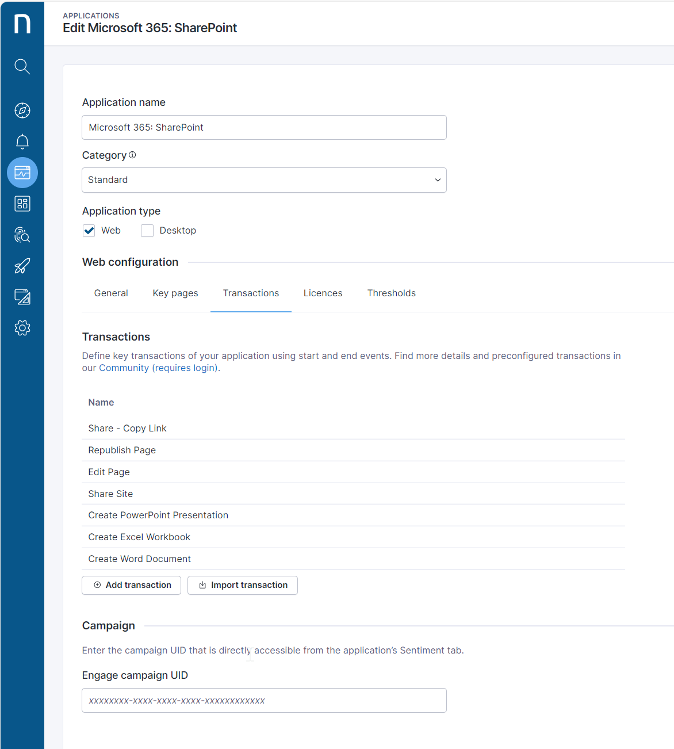Open the Applications monitoring sidebar icon
674x749 pixels.
tap(22, 173)
